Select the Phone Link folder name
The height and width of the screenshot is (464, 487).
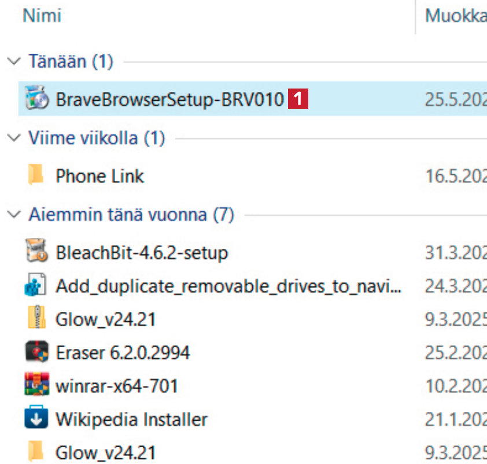pos(99,176)
